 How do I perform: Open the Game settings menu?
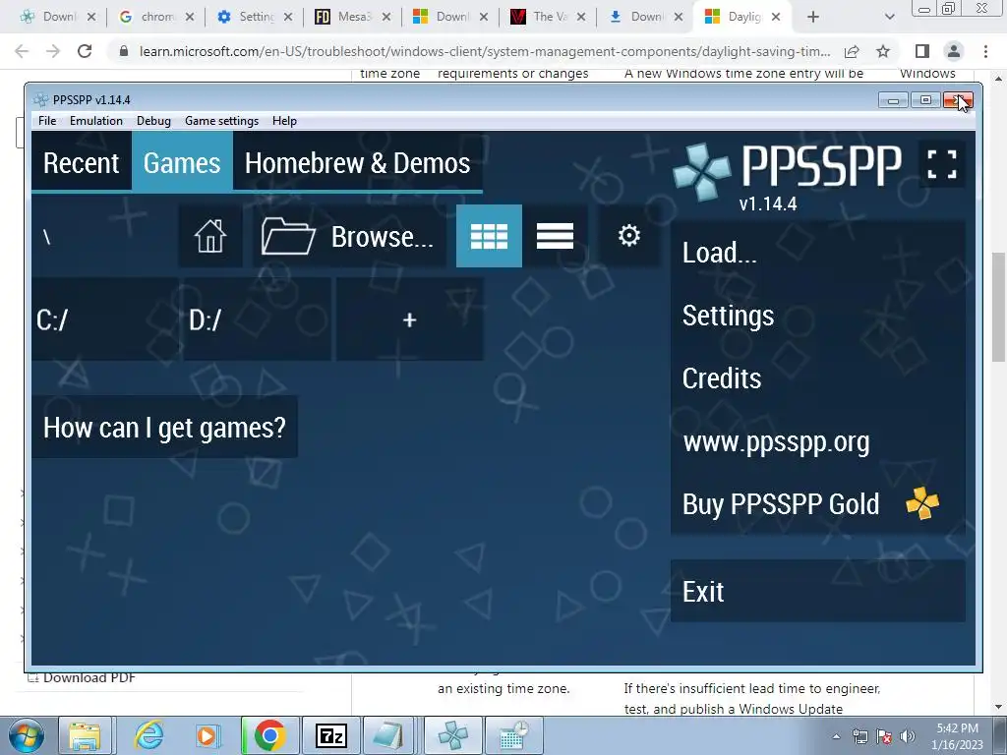221,121
